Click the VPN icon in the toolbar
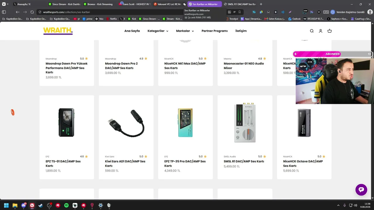This screenshot has height=210, width=374. click(x=326, y=12)
